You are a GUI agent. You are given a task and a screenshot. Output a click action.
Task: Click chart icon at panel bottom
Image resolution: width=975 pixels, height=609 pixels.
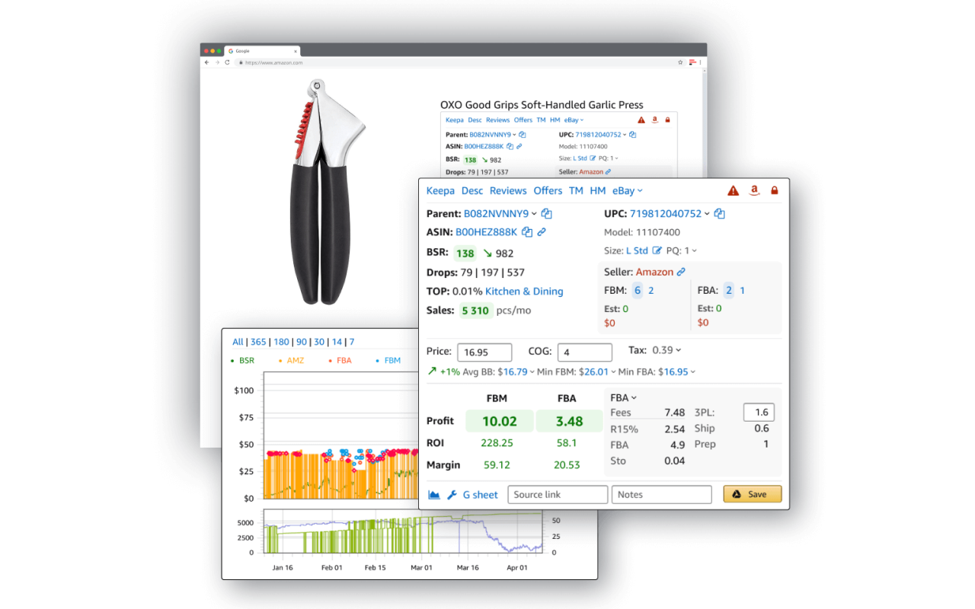click(434, 495)
